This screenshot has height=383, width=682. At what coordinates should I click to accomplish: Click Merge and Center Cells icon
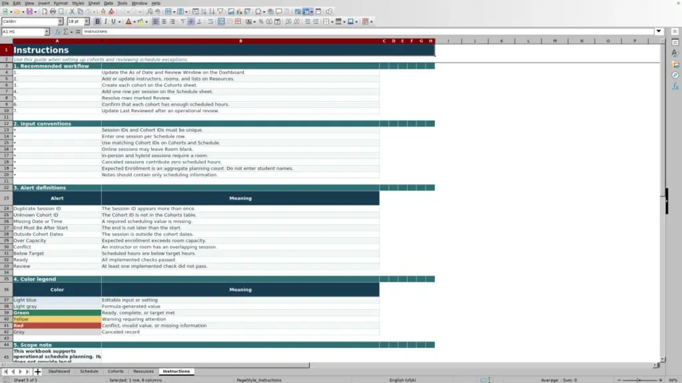pyautogui.click(x=221, y=21)
